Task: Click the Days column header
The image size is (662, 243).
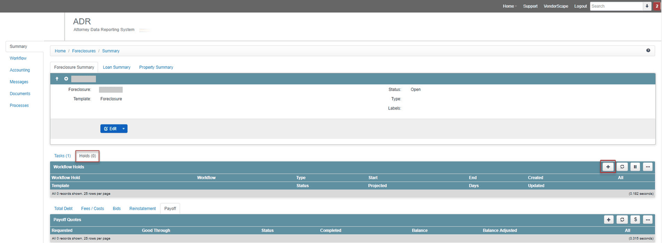Action: (474, 186)
